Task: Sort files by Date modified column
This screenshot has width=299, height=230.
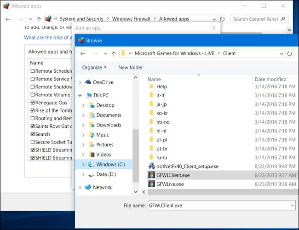Action: [270, 79]
